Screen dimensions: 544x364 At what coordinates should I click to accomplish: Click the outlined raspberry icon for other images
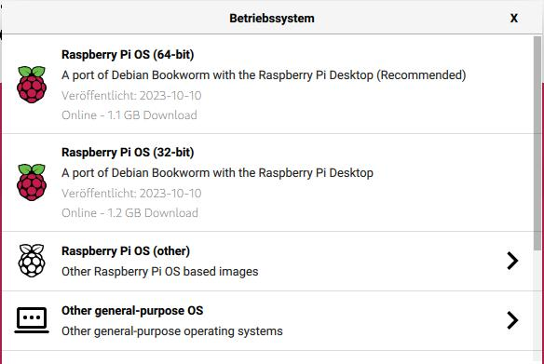32,261
